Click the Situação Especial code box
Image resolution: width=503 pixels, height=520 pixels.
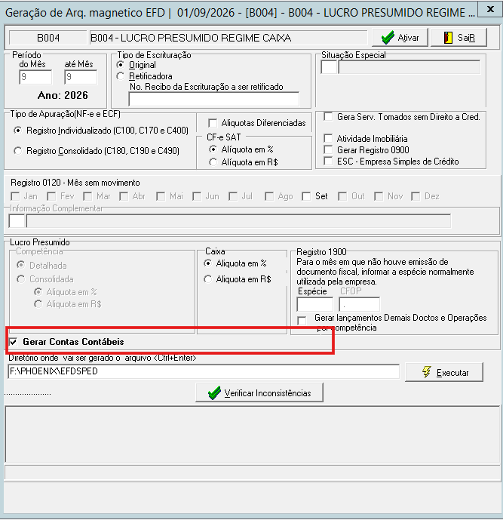click(x=329, y=67)
